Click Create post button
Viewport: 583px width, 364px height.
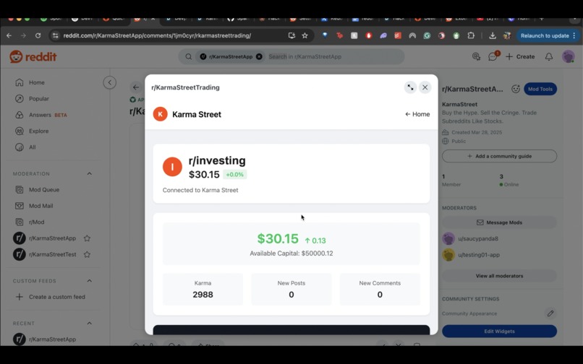pyautogui.click(x=520, y=56)
